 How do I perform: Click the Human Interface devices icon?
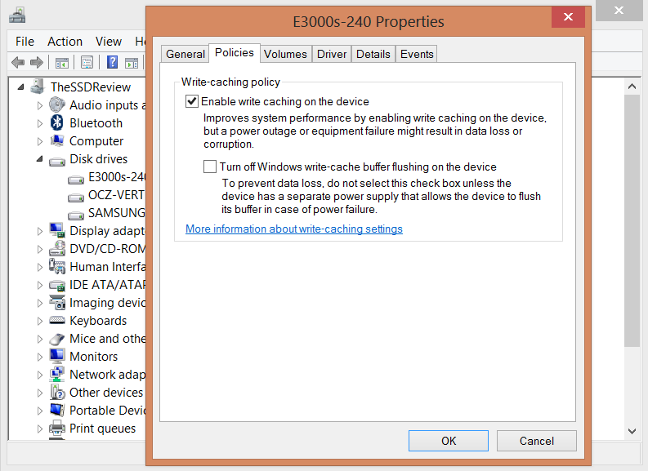57,266
